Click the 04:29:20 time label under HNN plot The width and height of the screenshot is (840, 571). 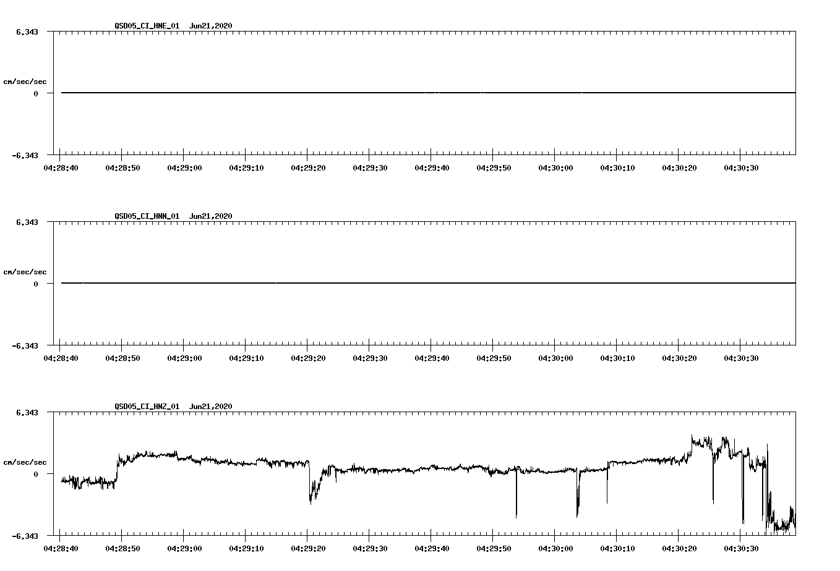[308, 358]
